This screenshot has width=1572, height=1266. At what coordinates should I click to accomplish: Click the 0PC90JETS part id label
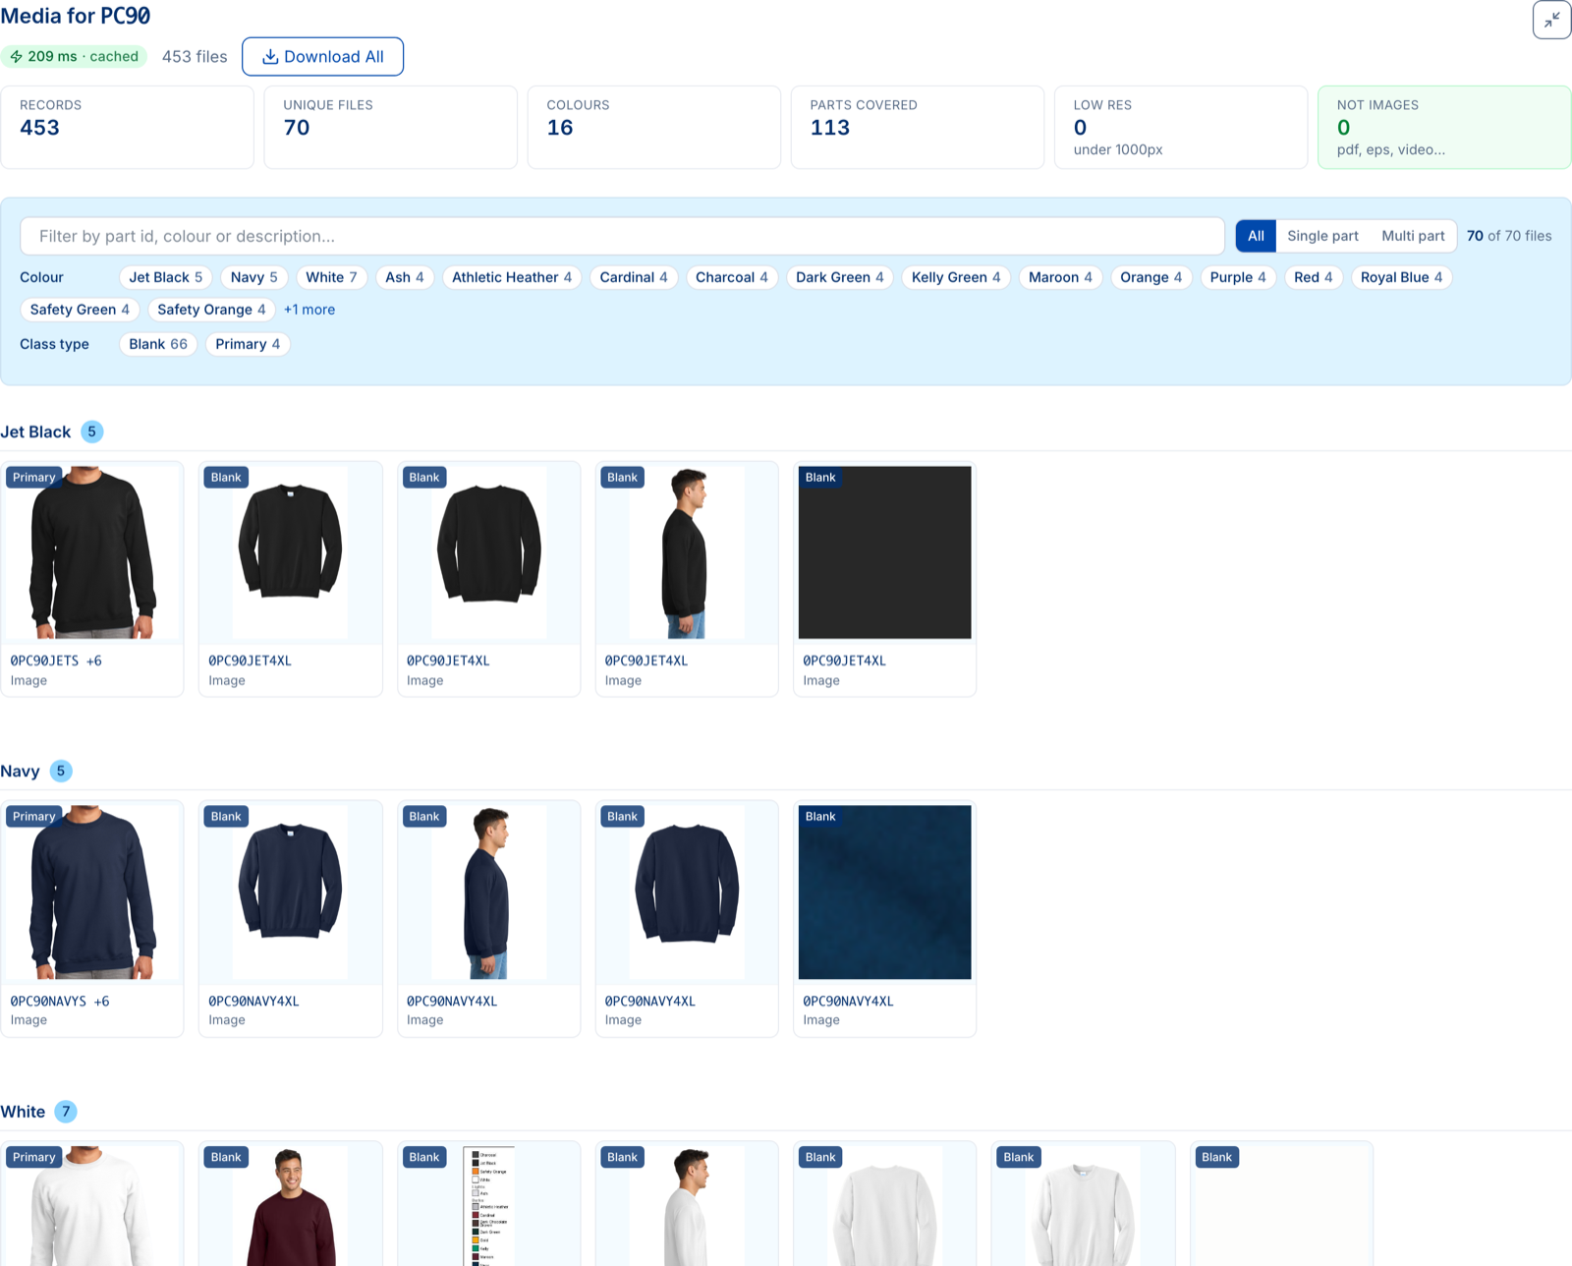(44, 661)
